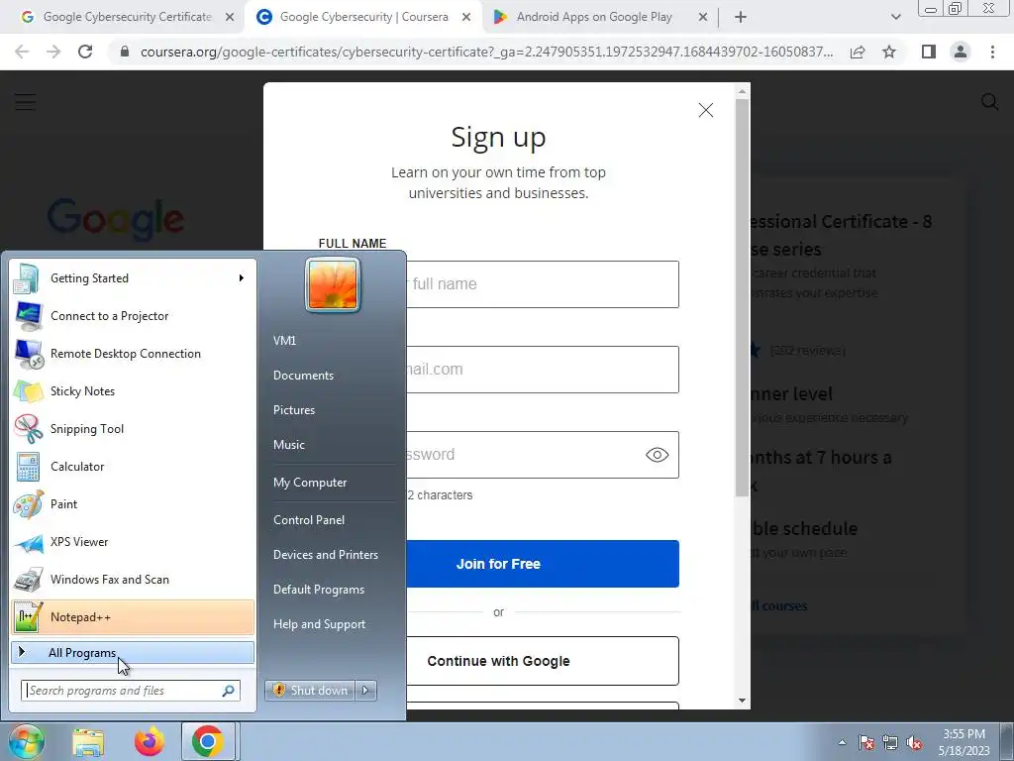The height and width of the screenshot is (761, 1014).
Task: Click Join for Free button
Action: point(498,564)
